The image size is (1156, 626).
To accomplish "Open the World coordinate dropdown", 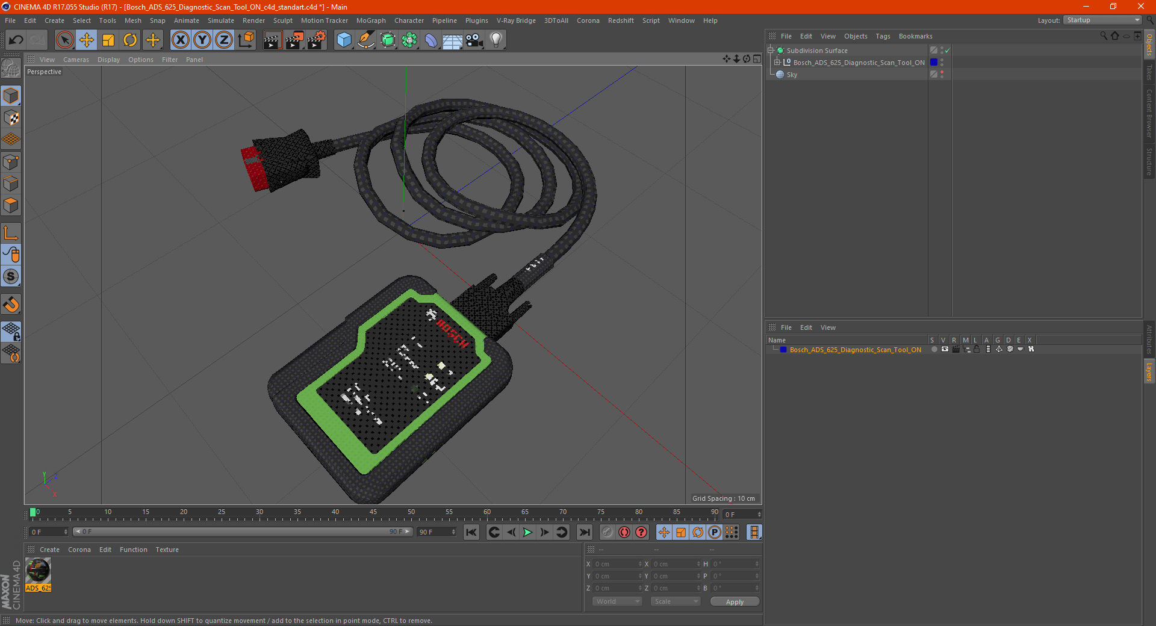I will pos(617,601).
